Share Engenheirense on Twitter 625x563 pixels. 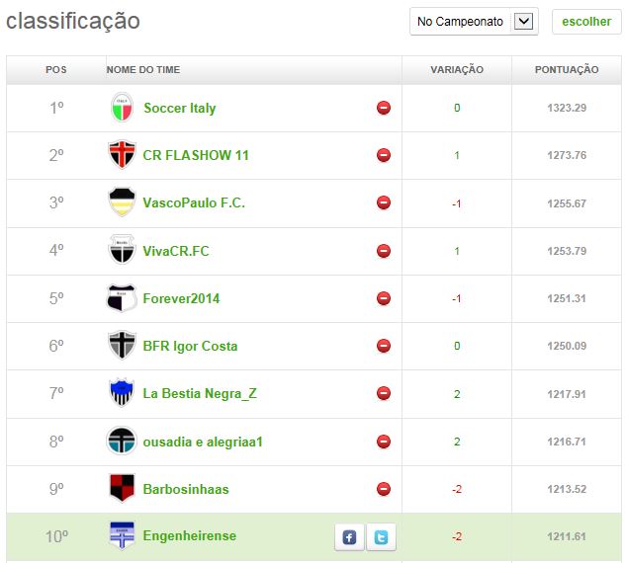pos(382,537)
